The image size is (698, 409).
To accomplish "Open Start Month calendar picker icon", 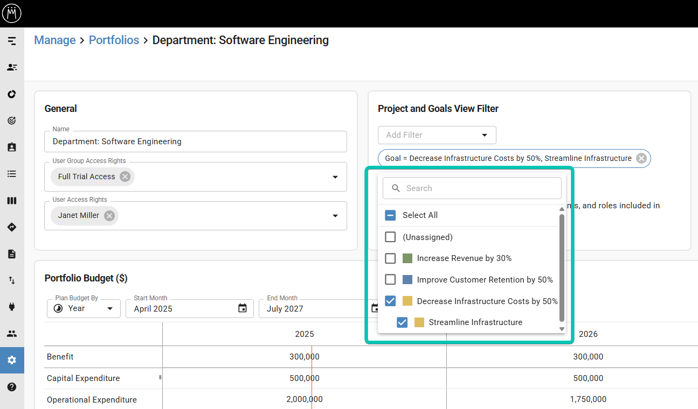I will coord(243,308).
